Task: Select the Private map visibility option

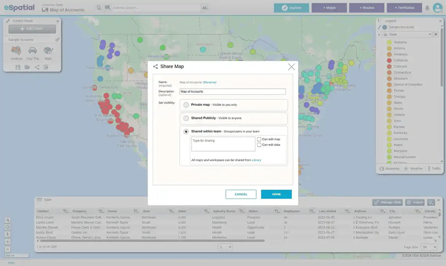Action: tap(186, 105)
